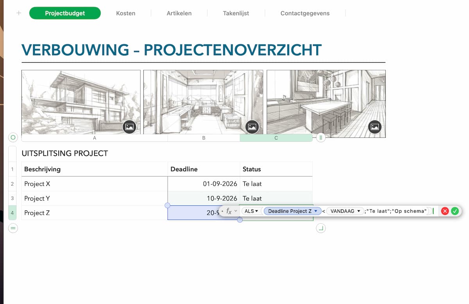Select the 01-09-2026 deadline cell
Viewport: 469px width, 304px height.
click(x=204, y=184)
